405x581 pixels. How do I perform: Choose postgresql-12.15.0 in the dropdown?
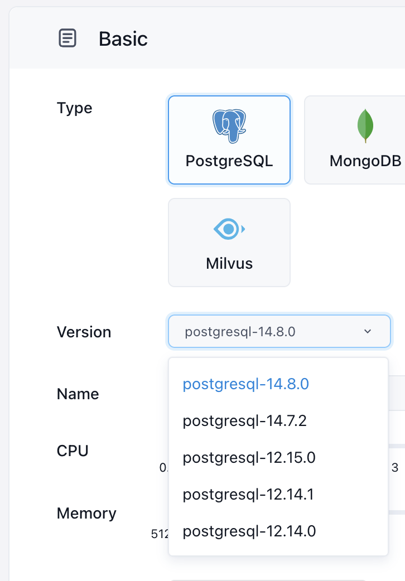[249, 458]
